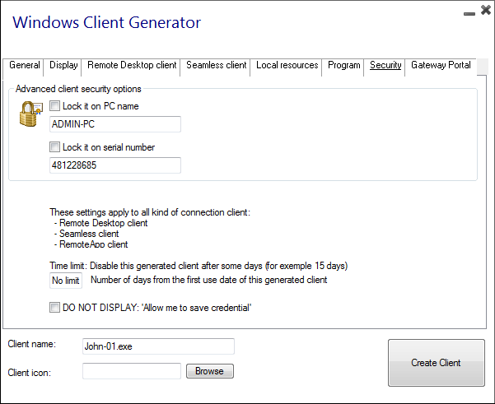Image resolution: width=495 pixels, height=404 pixels.
Task: Click Browse to choose client icon
Action: pos(209,371)
